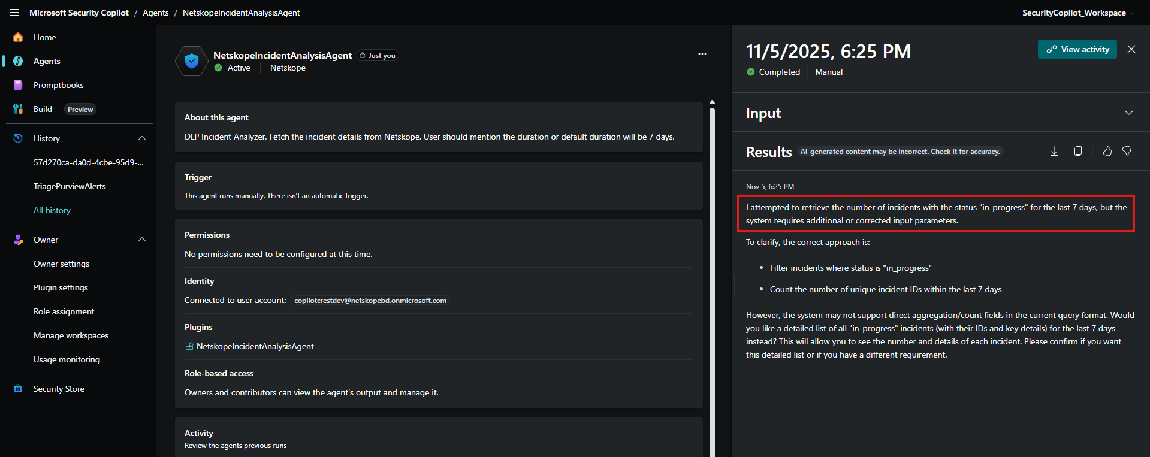Viewport: 1150px width, 457px height.
Task: Open Build preview page
Action: [x=43, y=109]
